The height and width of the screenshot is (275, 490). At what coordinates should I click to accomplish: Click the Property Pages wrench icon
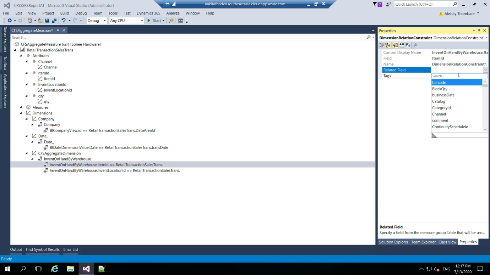pyautogui.click(x=415, y=45)
